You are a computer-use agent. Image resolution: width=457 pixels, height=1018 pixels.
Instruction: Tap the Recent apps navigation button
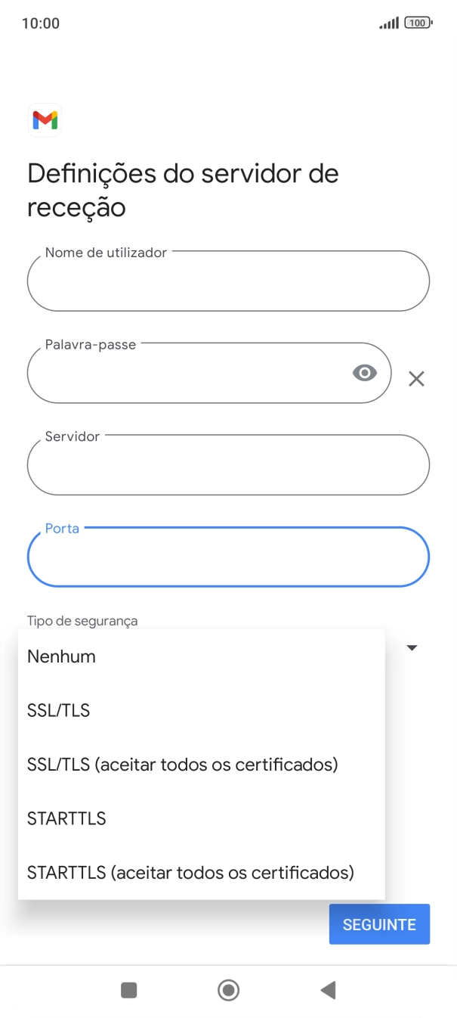tap(128, 990)
